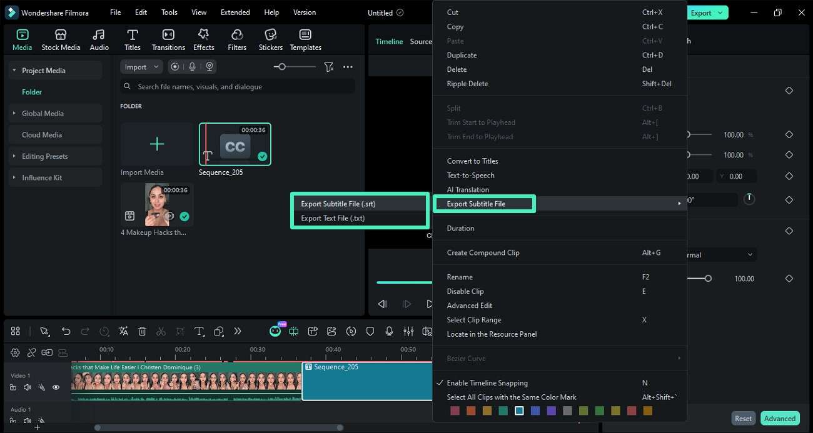Open the File menu
813x433 pixels.
coord(116,12)
